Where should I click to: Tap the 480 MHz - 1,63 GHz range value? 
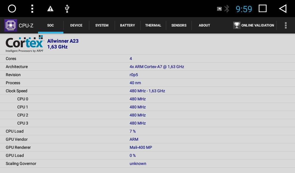click(x=147, y=91)
